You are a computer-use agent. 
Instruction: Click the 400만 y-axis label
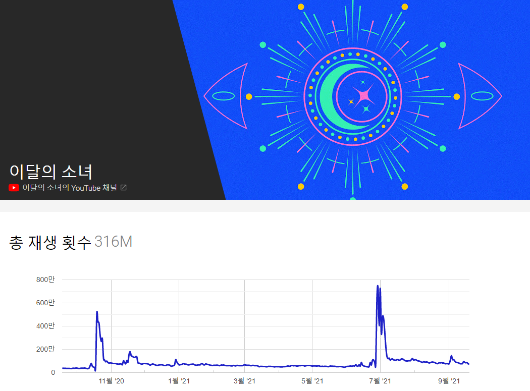(x=45, y=326)
